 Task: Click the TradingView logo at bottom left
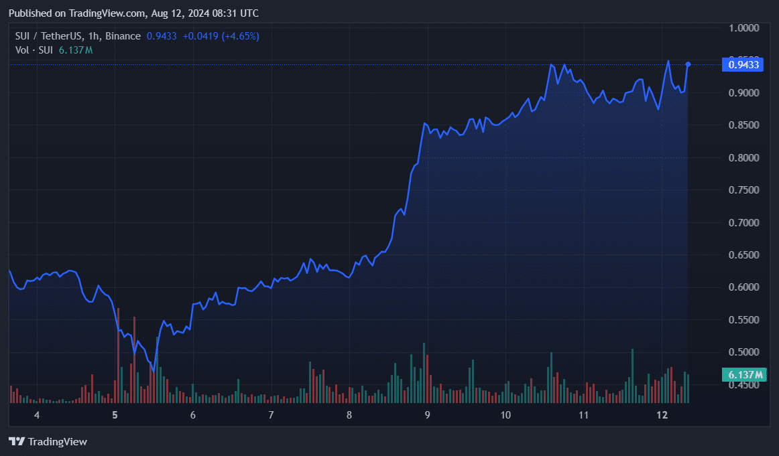(48, 441)
